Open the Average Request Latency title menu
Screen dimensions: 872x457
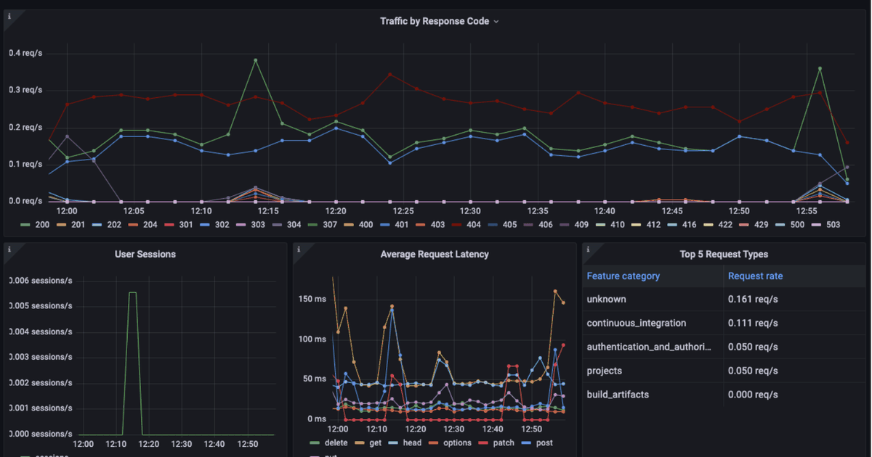click(435, 255)
